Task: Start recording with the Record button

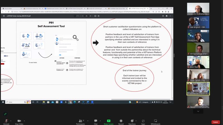Action: [121, 121]
